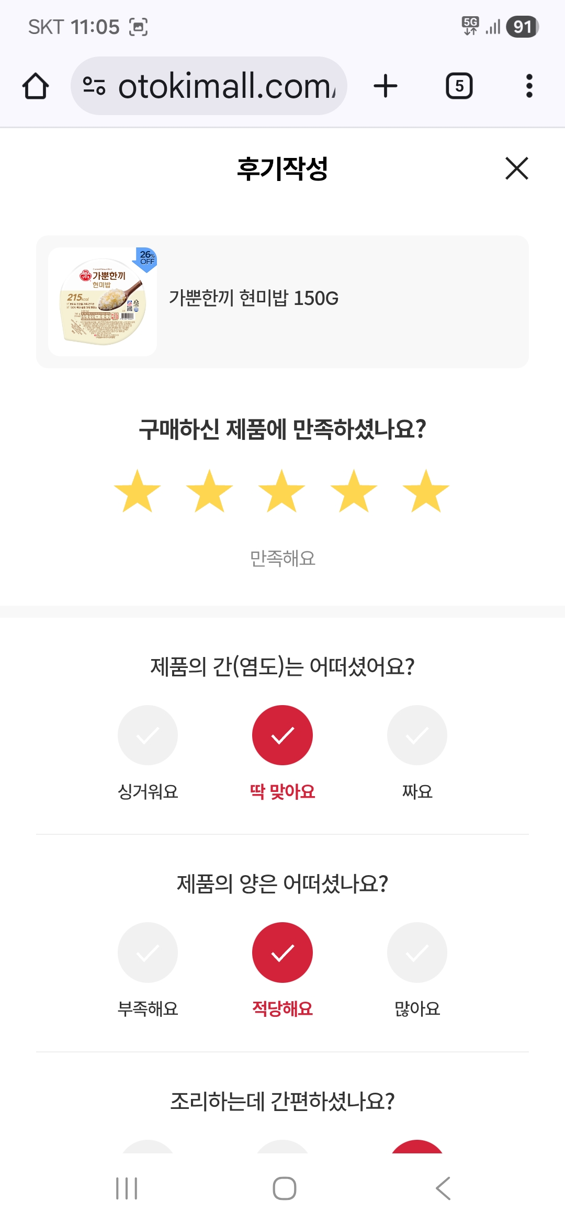Set rating to one star

click(137, 491)
